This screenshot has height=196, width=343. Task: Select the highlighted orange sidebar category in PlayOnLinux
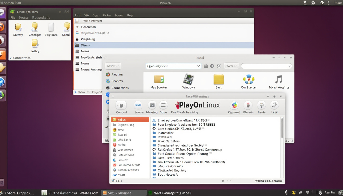[130, 120]
